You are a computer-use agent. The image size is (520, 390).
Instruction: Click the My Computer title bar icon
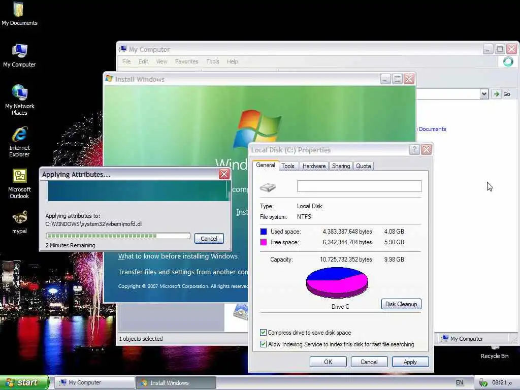pyautogui.click(x=123, y=49)
